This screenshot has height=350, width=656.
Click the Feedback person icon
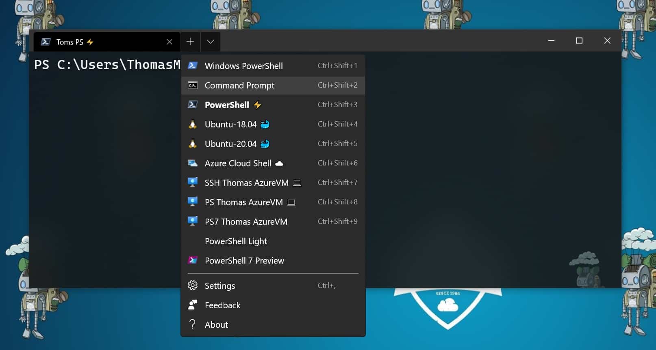(193, 305)
